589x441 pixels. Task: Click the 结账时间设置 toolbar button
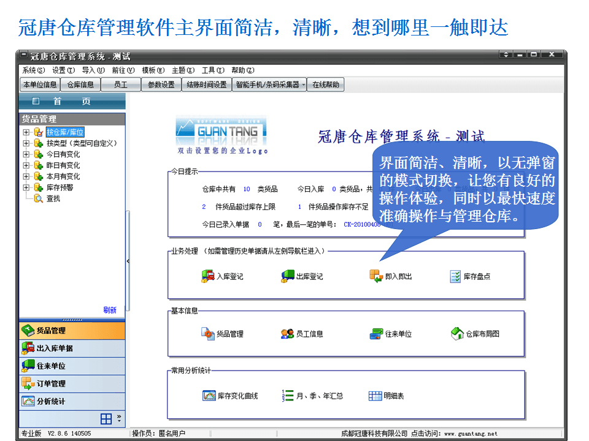207,85
